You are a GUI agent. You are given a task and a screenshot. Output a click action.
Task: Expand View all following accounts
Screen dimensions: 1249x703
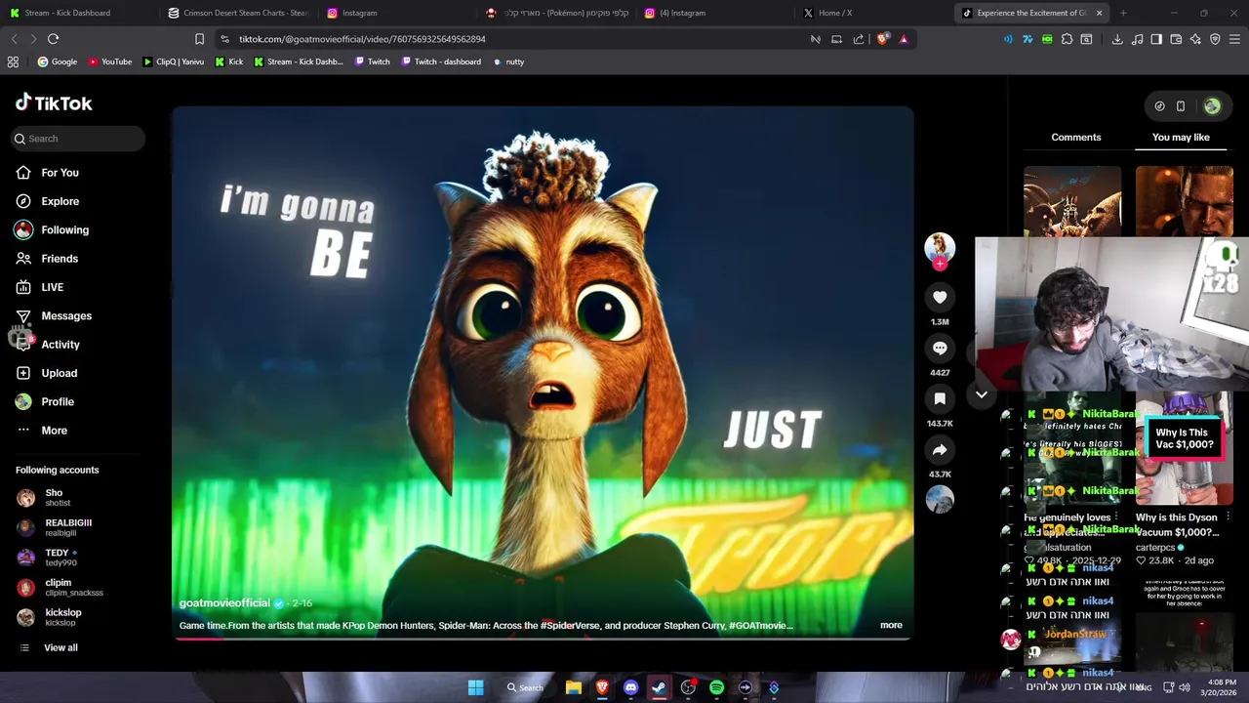pyautogui.click(x=60, y=647)
